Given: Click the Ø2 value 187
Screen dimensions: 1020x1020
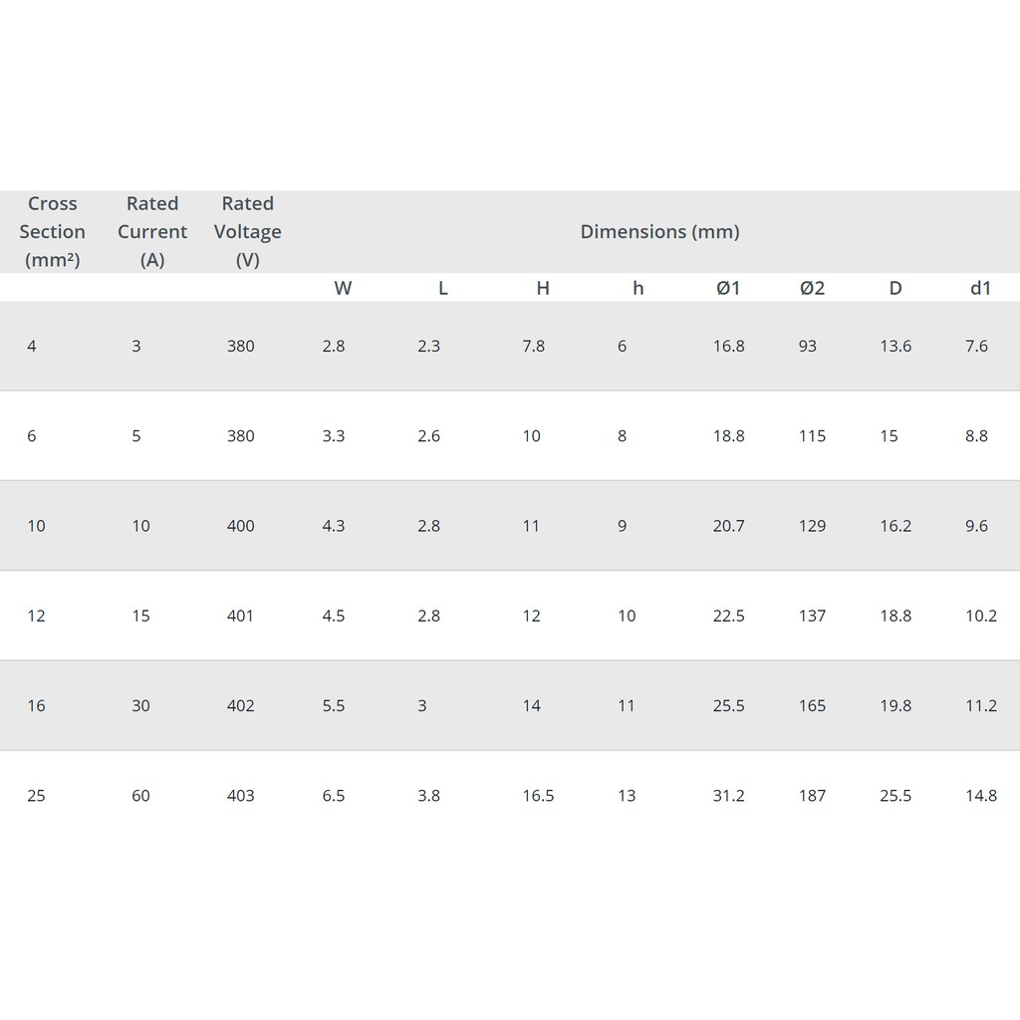Looking at the screenshot, I should click(812, 795).
